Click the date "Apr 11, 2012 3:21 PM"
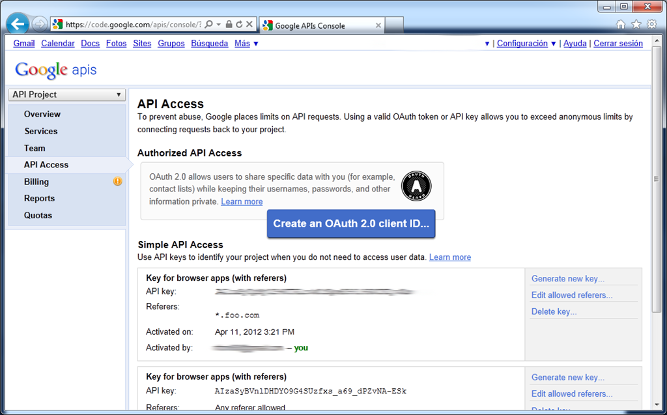Image resolution: width=667 pixels, height=415 pixels. tap(255, 332)
